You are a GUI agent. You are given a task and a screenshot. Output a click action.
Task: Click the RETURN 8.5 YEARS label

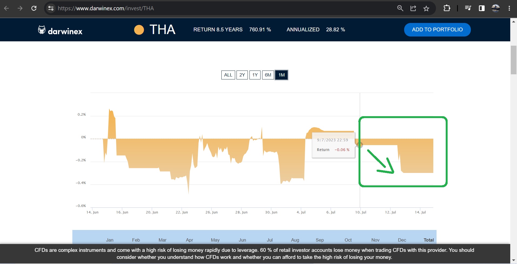pos(218,30)
